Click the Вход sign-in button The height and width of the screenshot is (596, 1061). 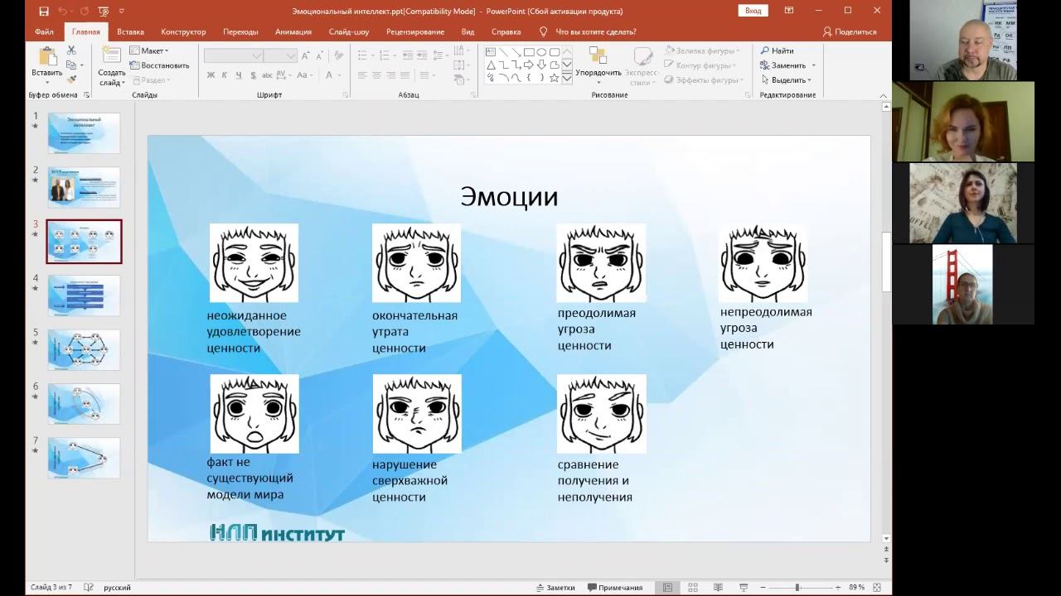coord(753,11)
